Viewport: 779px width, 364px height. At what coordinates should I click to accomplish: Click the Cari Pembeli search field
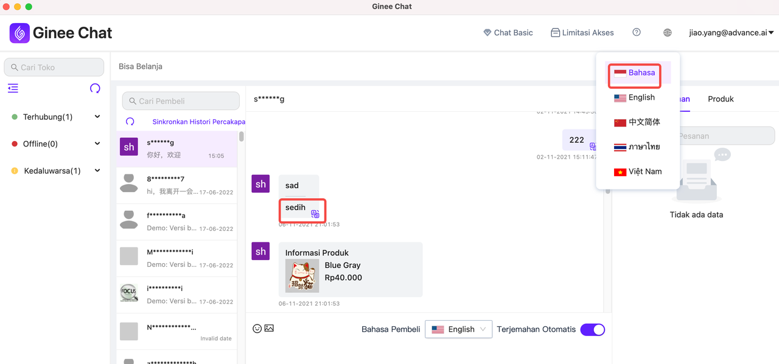pos(181,100)
